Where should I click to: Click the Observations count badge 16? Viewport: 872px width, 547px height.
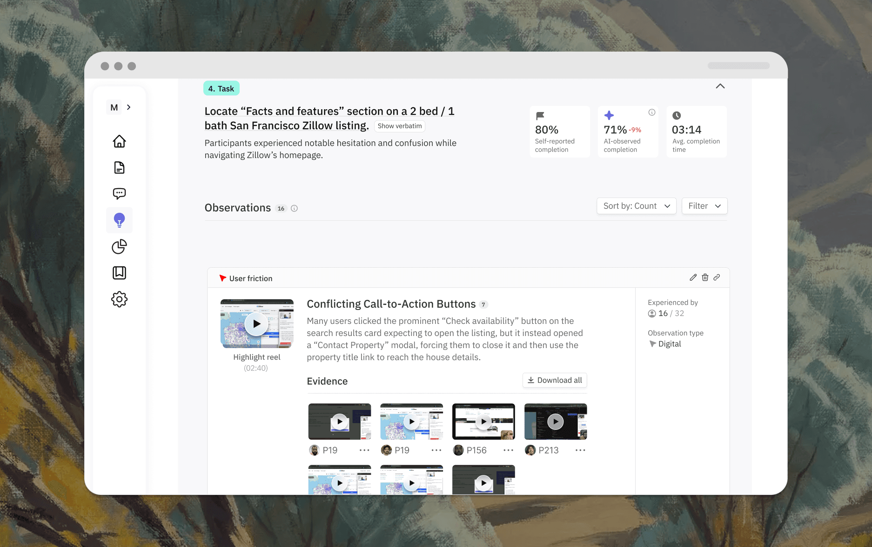(x=281, y=209)
